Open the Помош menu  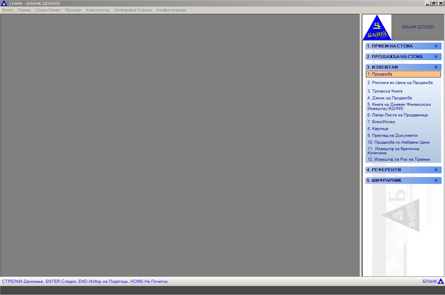coord(25,10)
